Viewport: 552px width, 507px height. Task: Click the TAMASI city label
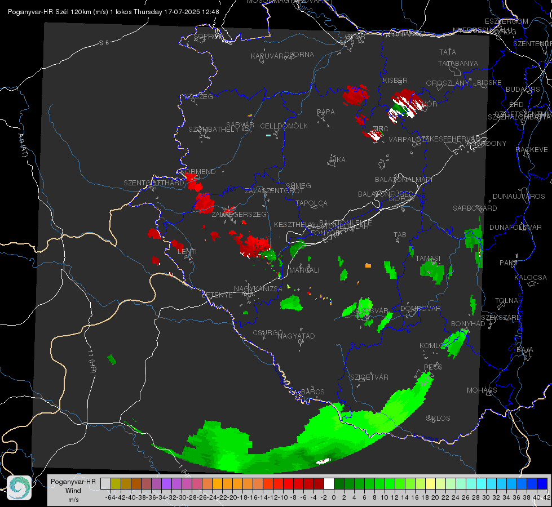click(428, 258)
